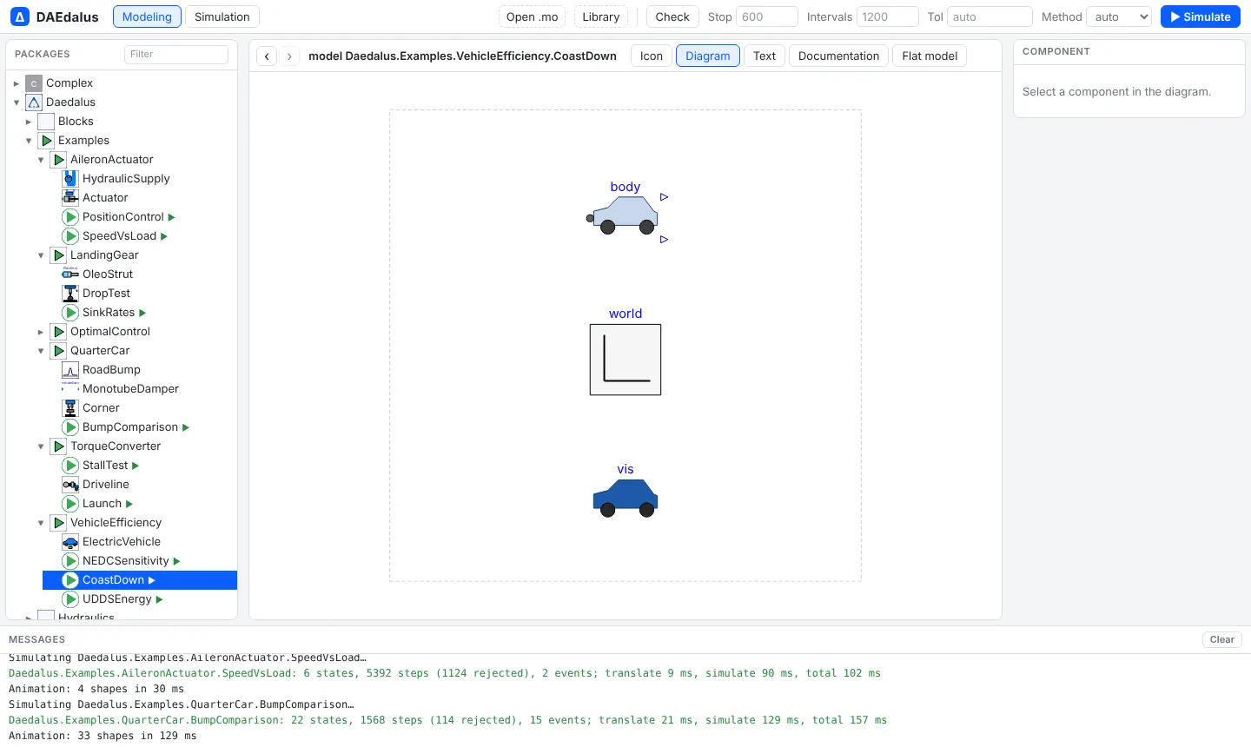Switch to Modeling mode
Screen dimensions: 1251x747
tap(147, 17)
